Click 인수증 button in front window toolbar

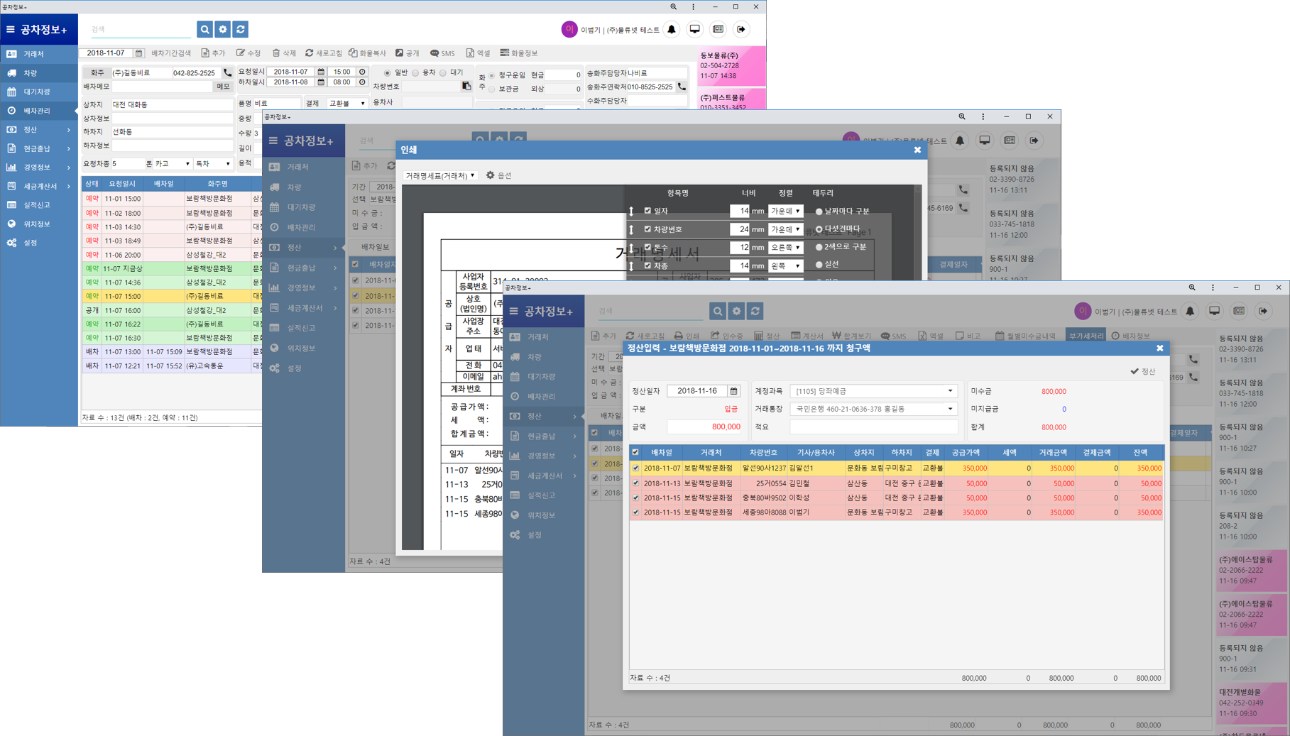pyautogui.click(x=726, y=336)
